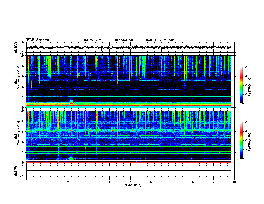The image size is (264, 204).
Task: Click the ch.1 spectrogram image panel
Action: tap(128, 81)
